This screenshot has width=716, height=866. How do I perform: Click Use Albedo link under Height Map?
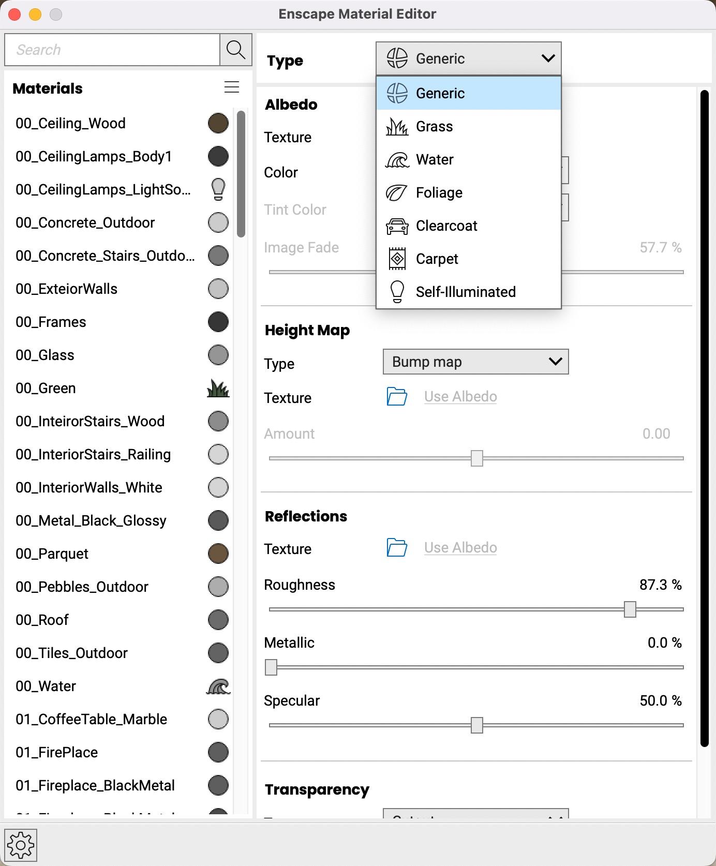[x=460, y=397]
